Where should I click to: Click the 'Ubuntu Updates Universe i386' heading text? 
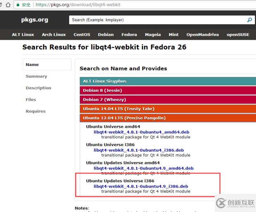[120, 181]
